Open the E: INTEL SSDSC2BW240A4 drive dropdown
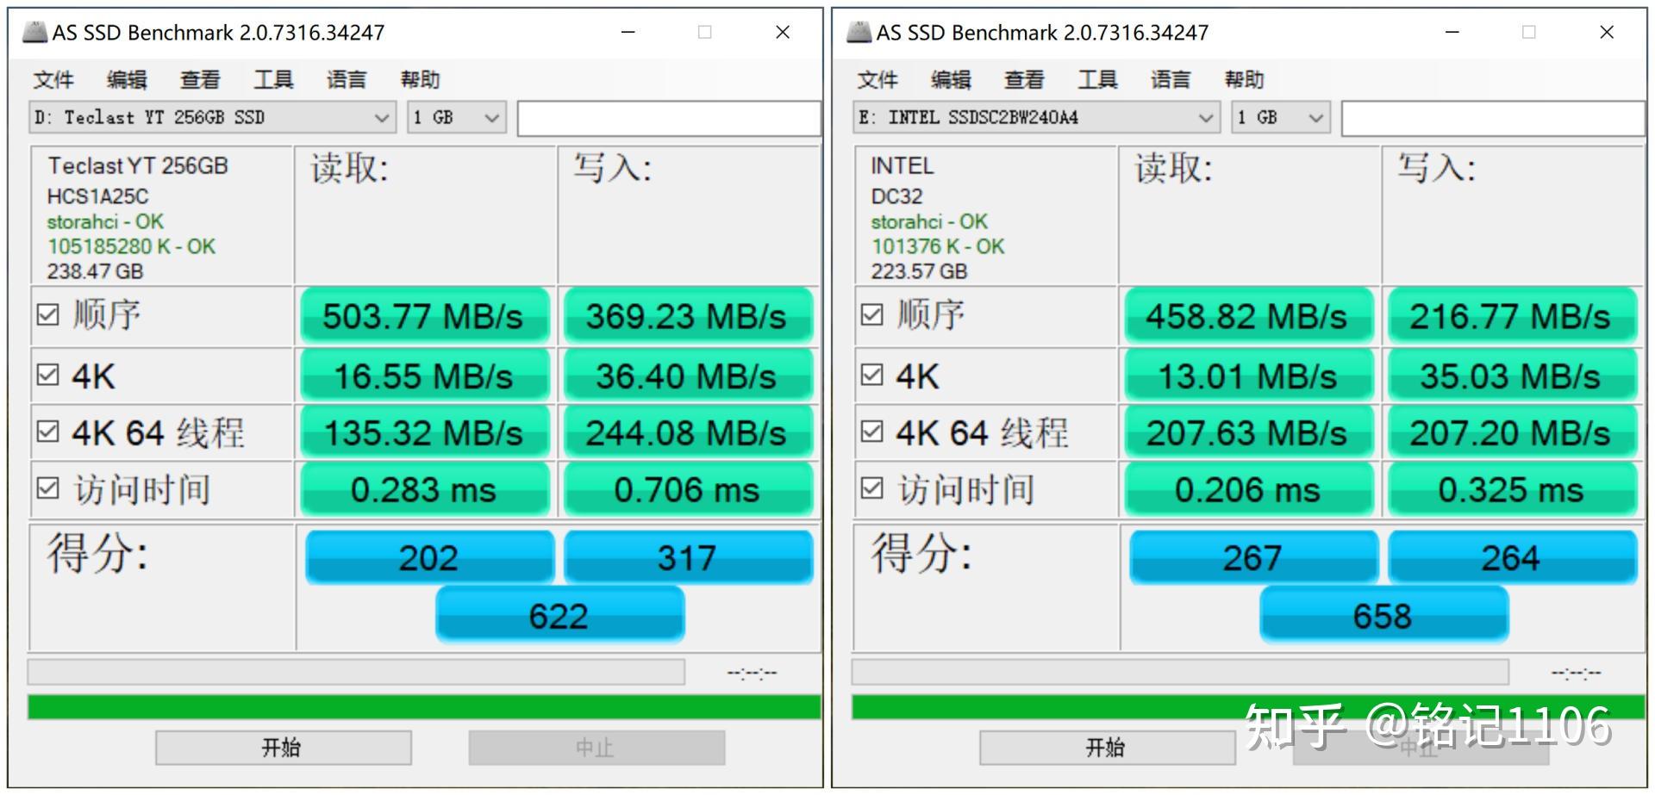1655x795 pixels. point(1036,117)
